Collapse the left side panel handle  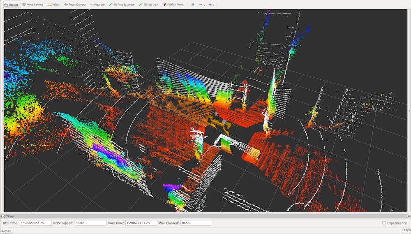click(x=2, y=111)
